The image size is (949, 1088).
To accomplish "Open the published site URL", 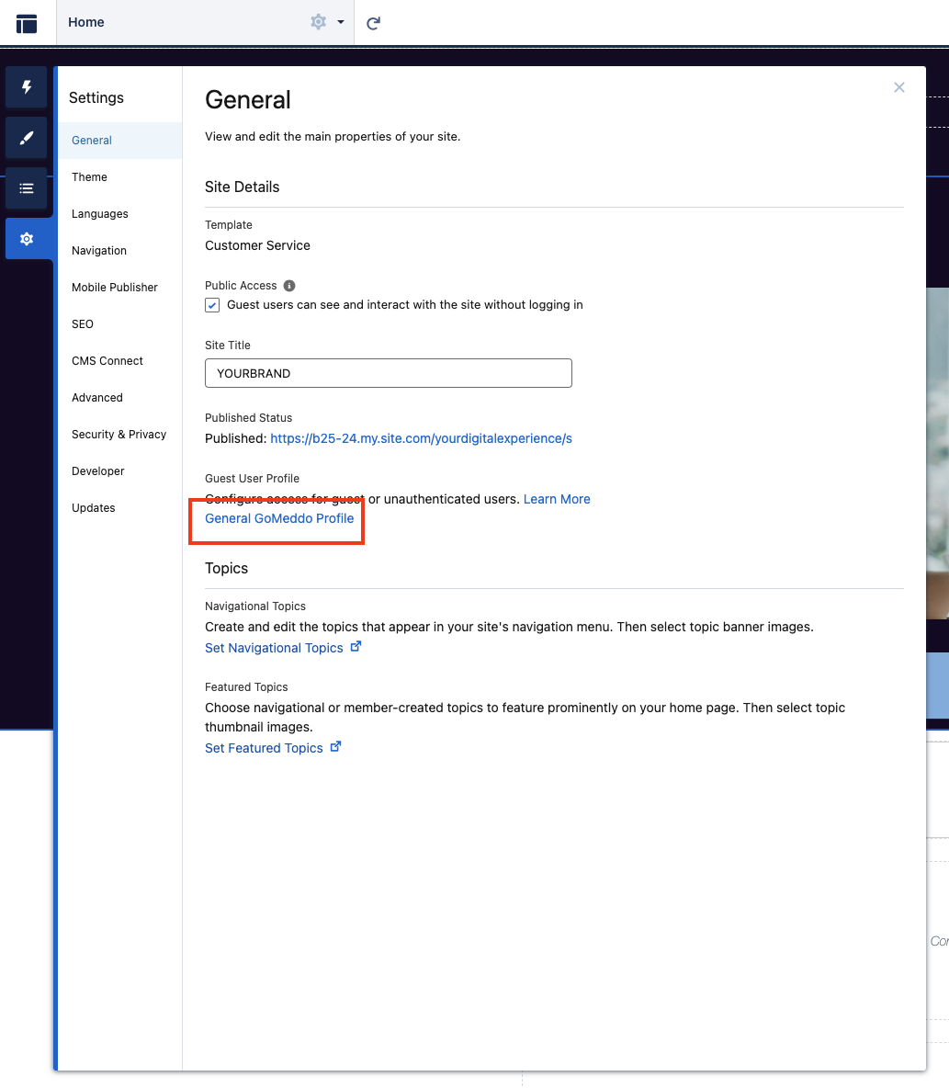I will 421,438.
